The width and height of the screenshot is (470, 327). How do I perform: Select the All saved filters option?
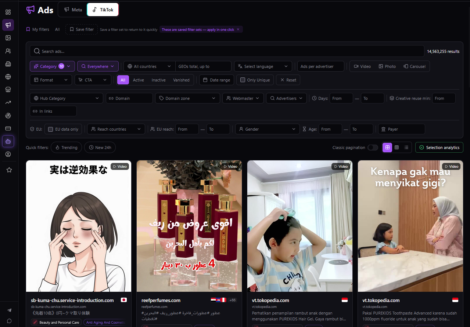[57, 29]
